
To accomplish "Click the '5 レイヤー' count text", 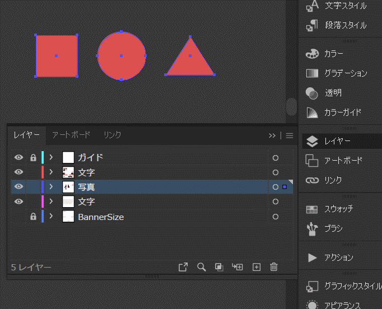I will pos(31,268).
